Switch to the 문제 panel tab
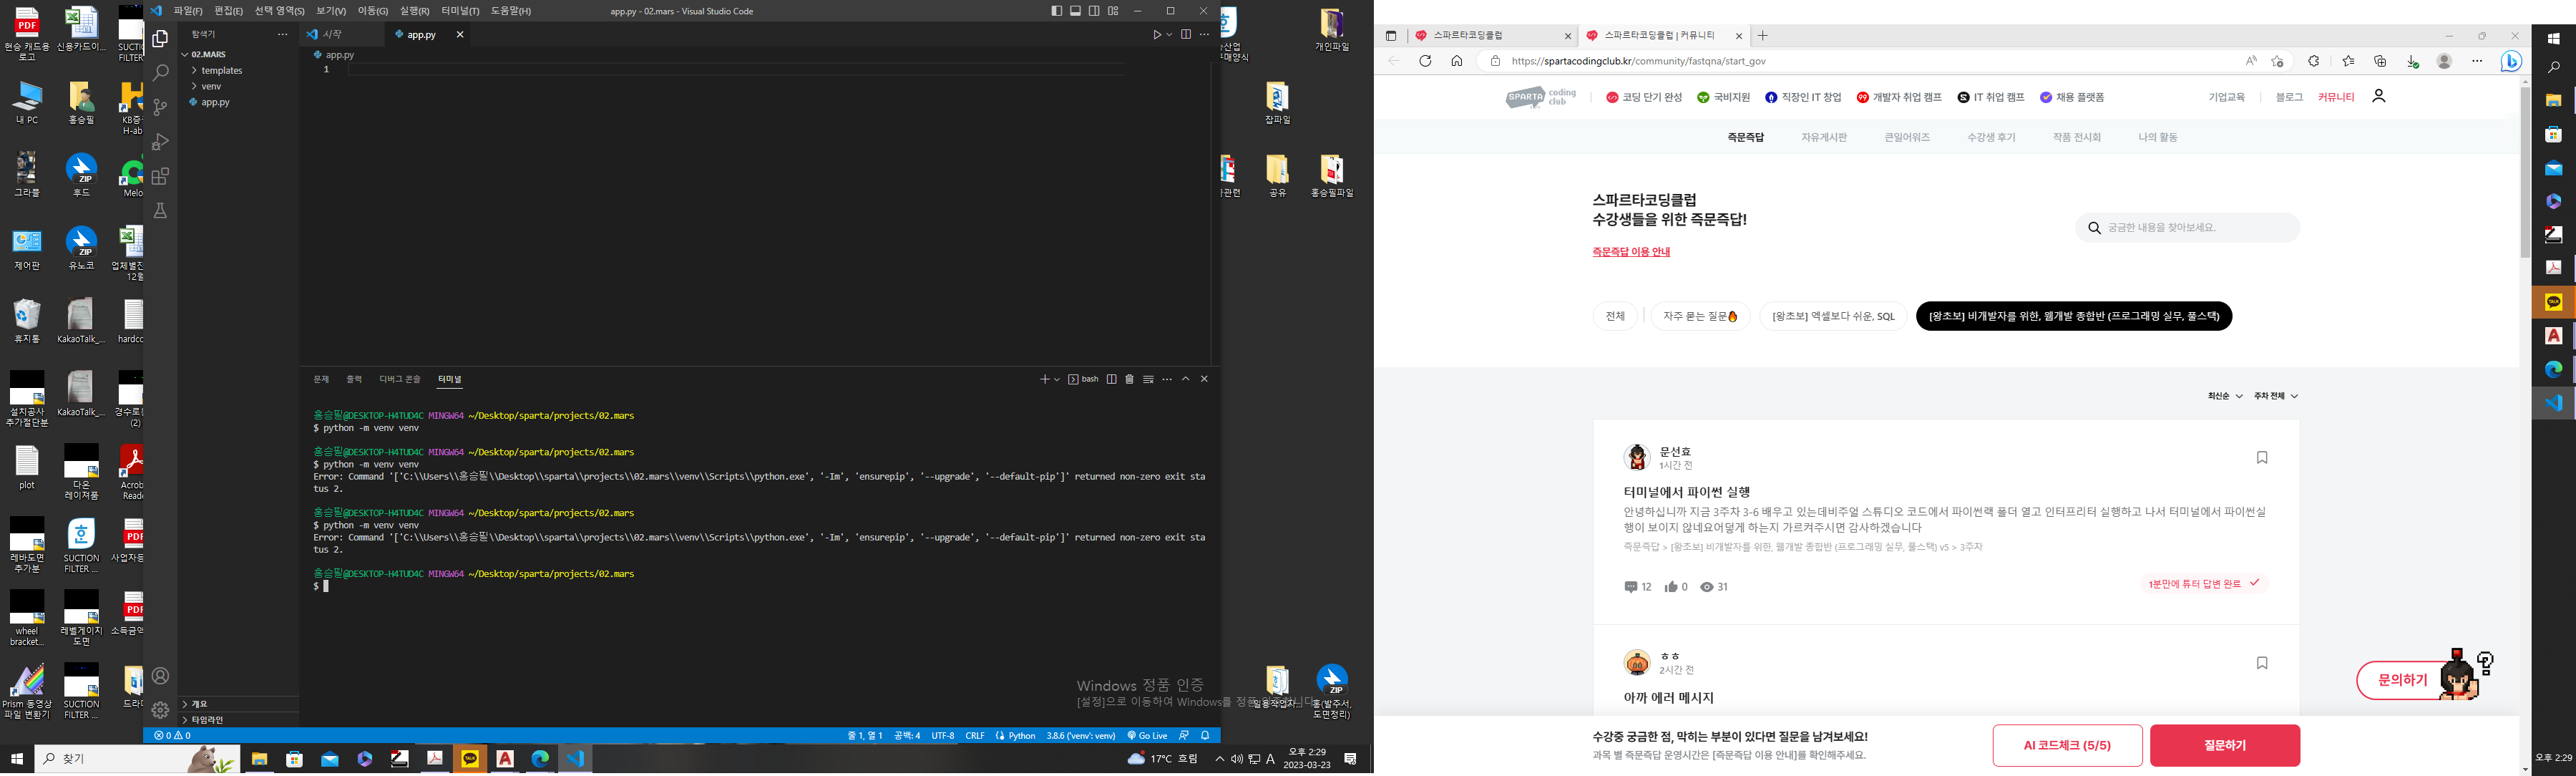Image resolution: width=2576 pixels, height=776 pixels. (x=321, y=380)
